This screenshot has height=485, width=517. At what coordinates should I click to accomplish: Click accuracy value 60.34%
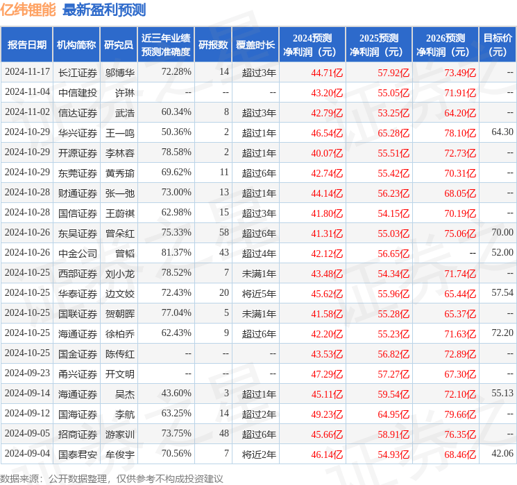pos(176,112)
